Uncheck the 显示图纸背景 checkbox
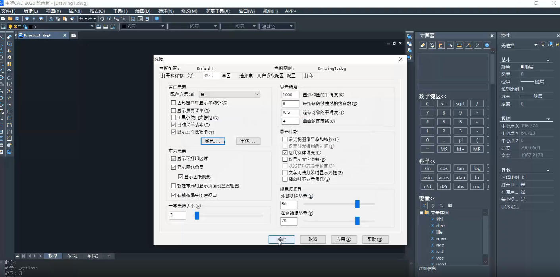Image resolution: width=560 pixels, height=277 pixels. (x=174, y=167)
